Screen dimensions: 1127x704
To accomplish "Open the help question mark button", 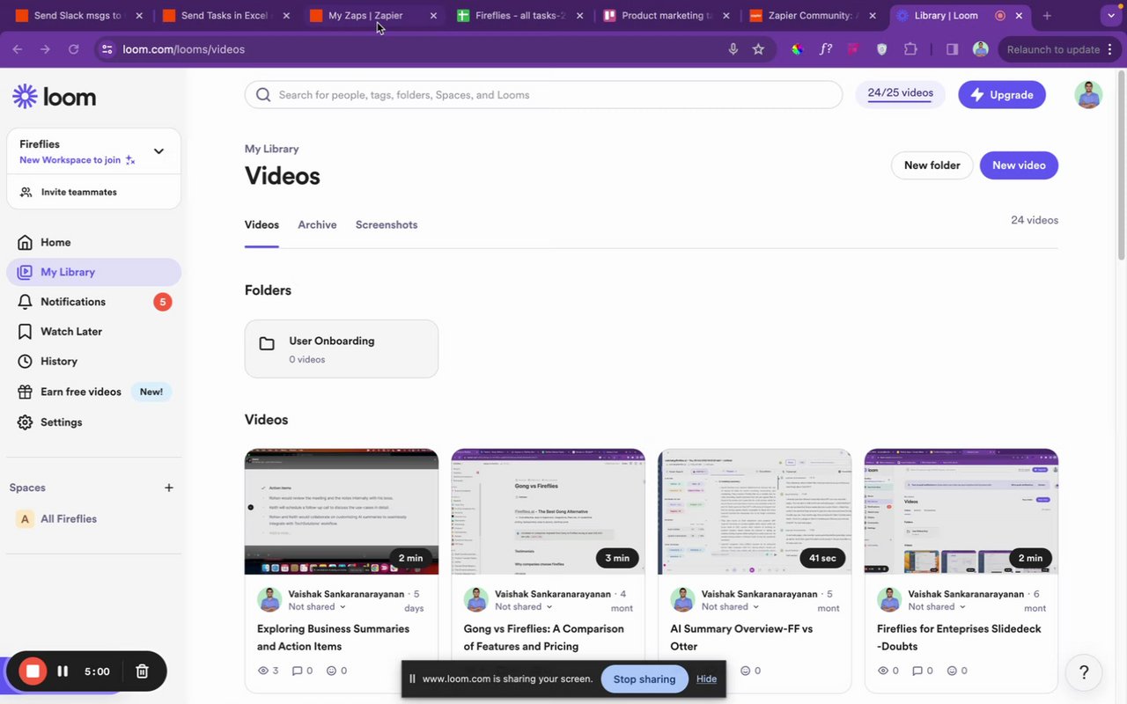I will point(1084,672).
